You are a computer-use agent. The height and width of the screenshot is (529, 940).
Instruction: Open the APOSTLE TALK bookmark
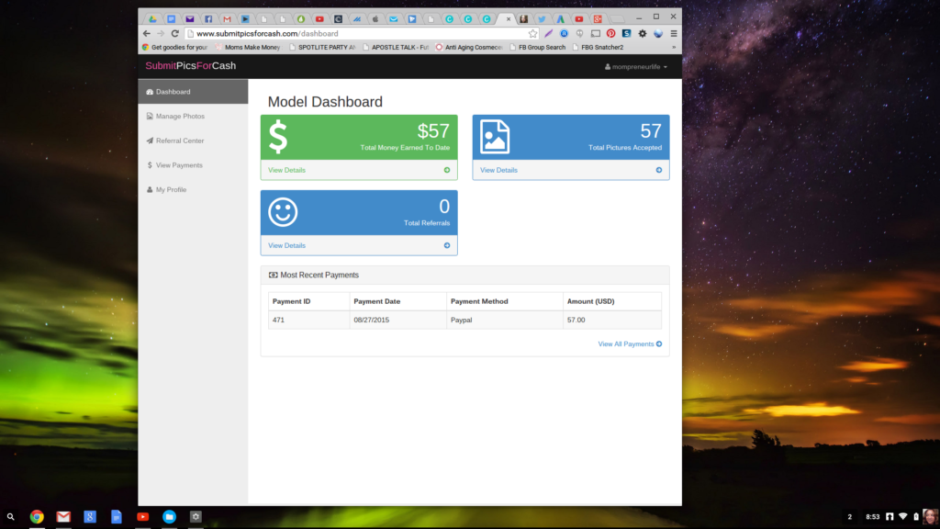tap(396, 48)
